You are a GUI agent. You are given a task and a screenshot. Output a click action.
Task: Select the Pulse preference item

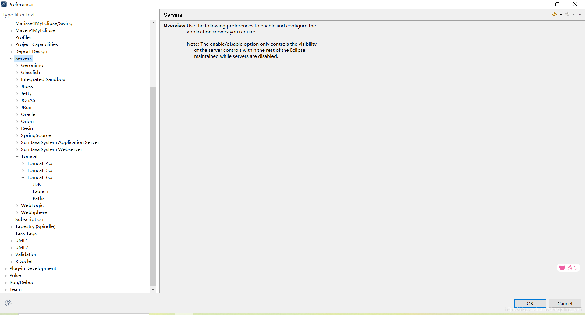(15, 275)
